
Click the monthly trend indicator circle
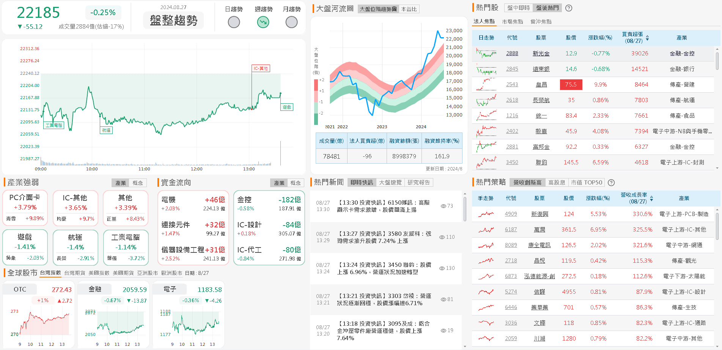tap(291, 22)
